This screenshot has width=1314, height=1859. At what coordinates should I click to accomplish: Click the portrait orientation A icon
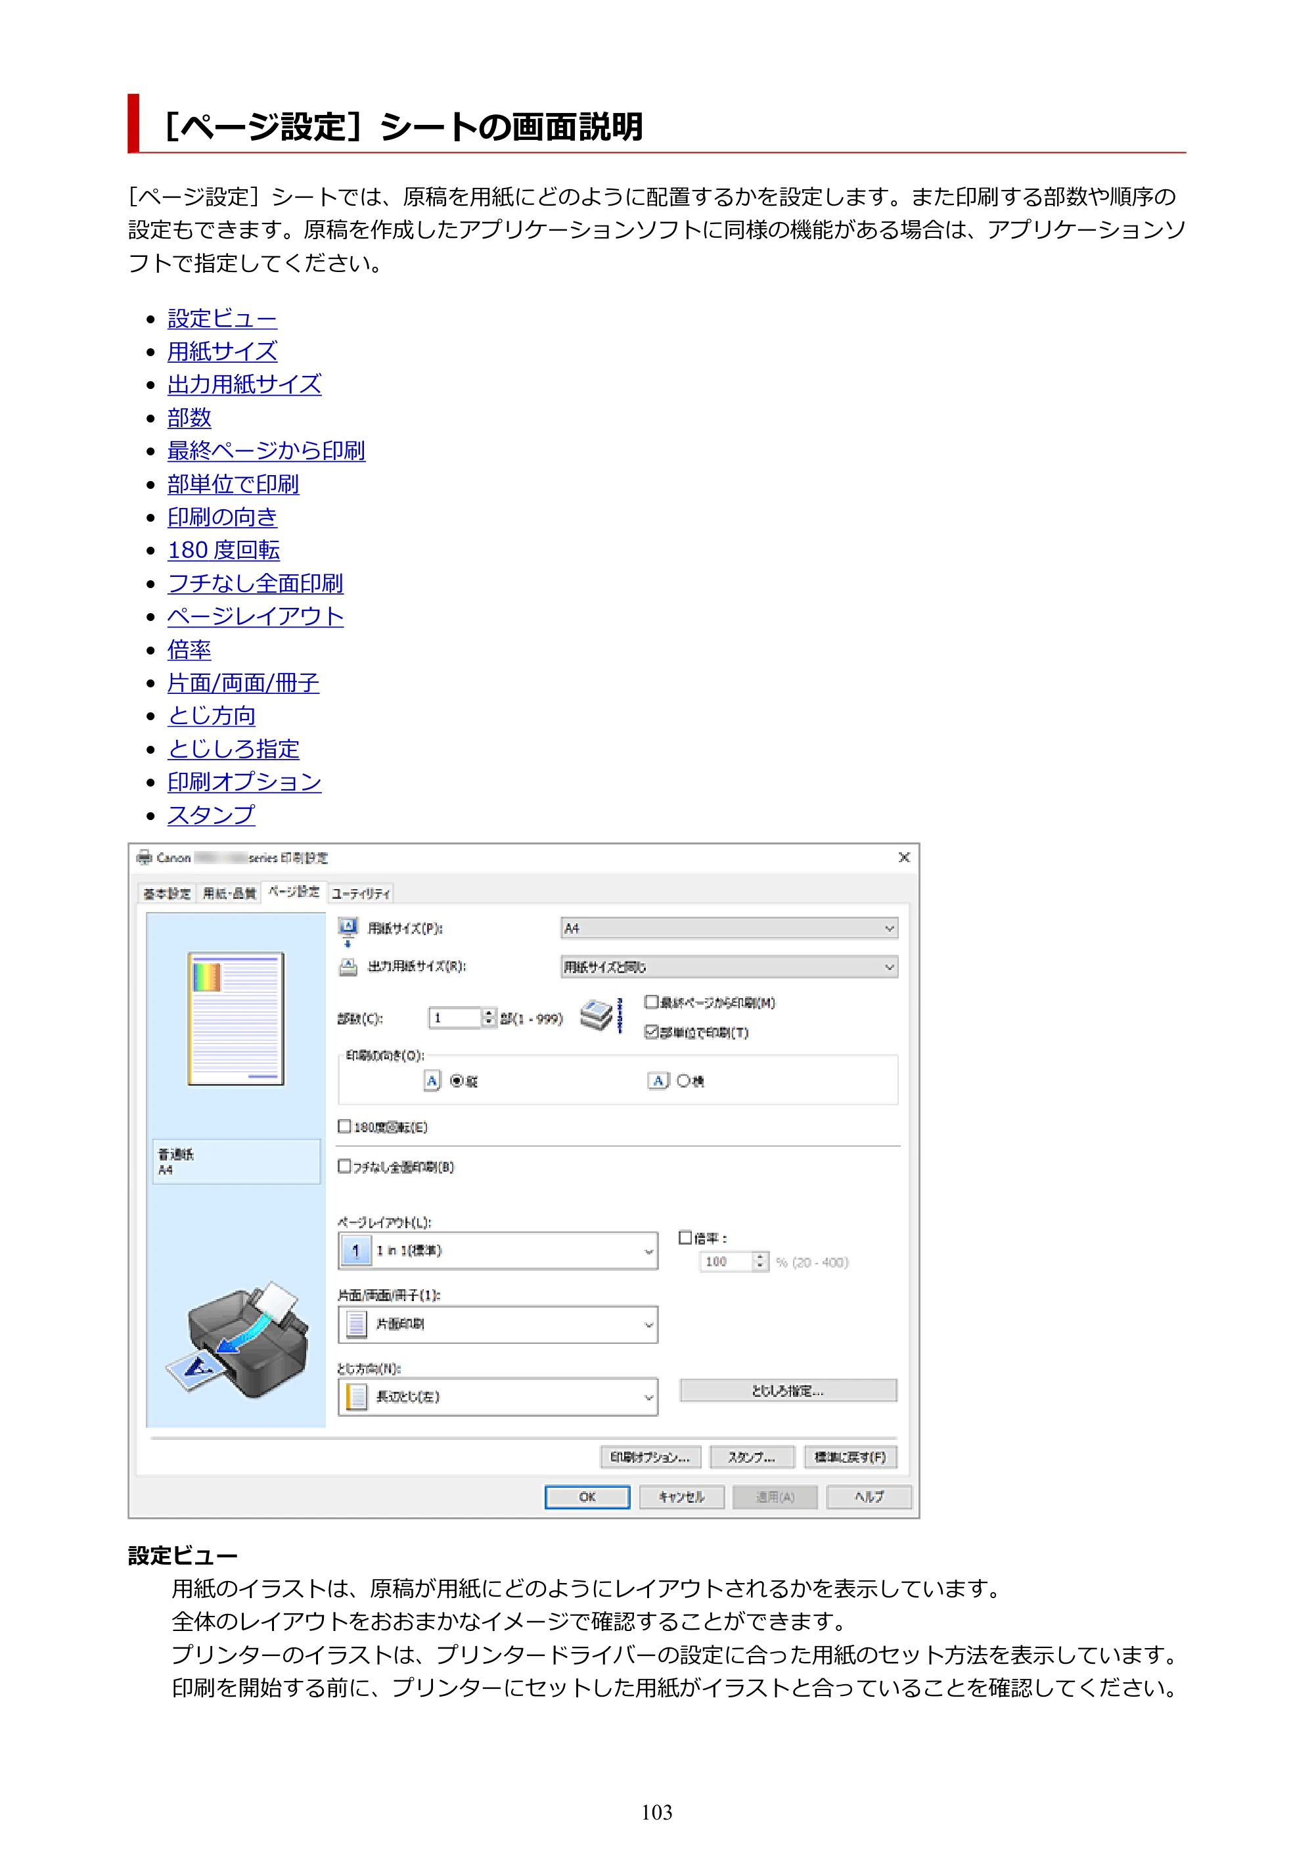point(432,1081)
